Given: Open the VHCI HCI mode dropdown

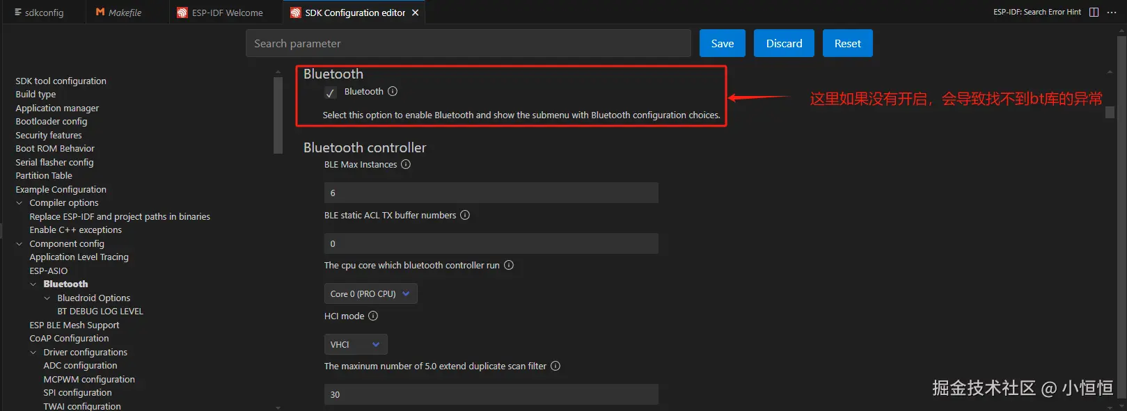Looking at the screenshot, I should (x=355, y=344).
